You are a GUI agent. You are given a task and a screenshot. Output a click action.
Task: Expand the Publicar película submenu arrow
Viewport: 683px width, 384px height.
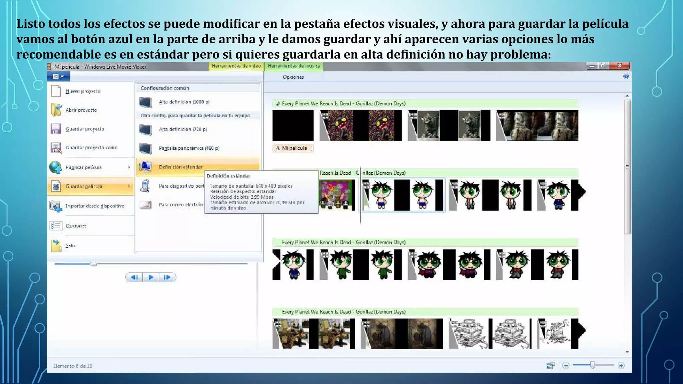tap(129, 167)
